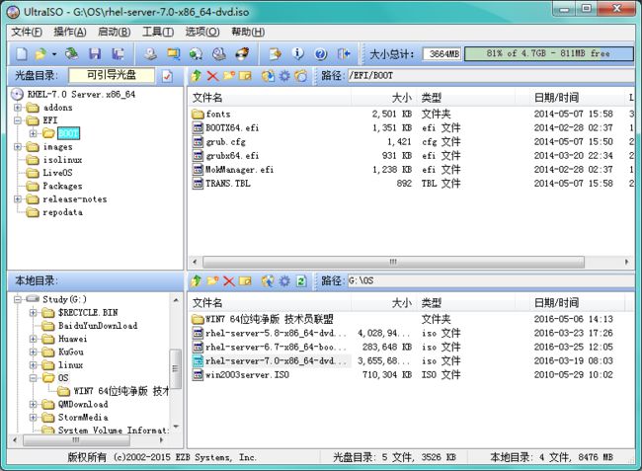This screenshot has height=471, width=642.
Task: Click the red X delete icon in the image pane
Action: click(212, 76)
